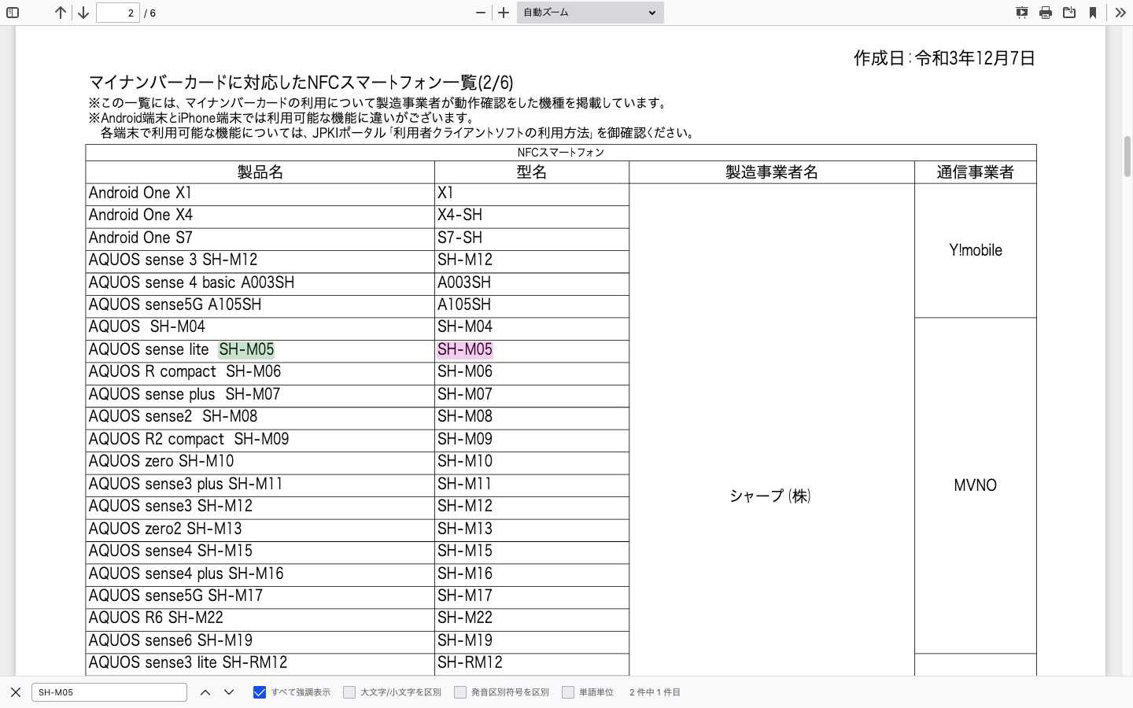
Task: Open the tools overflow menu
Action: click(x=1120, y=13)
